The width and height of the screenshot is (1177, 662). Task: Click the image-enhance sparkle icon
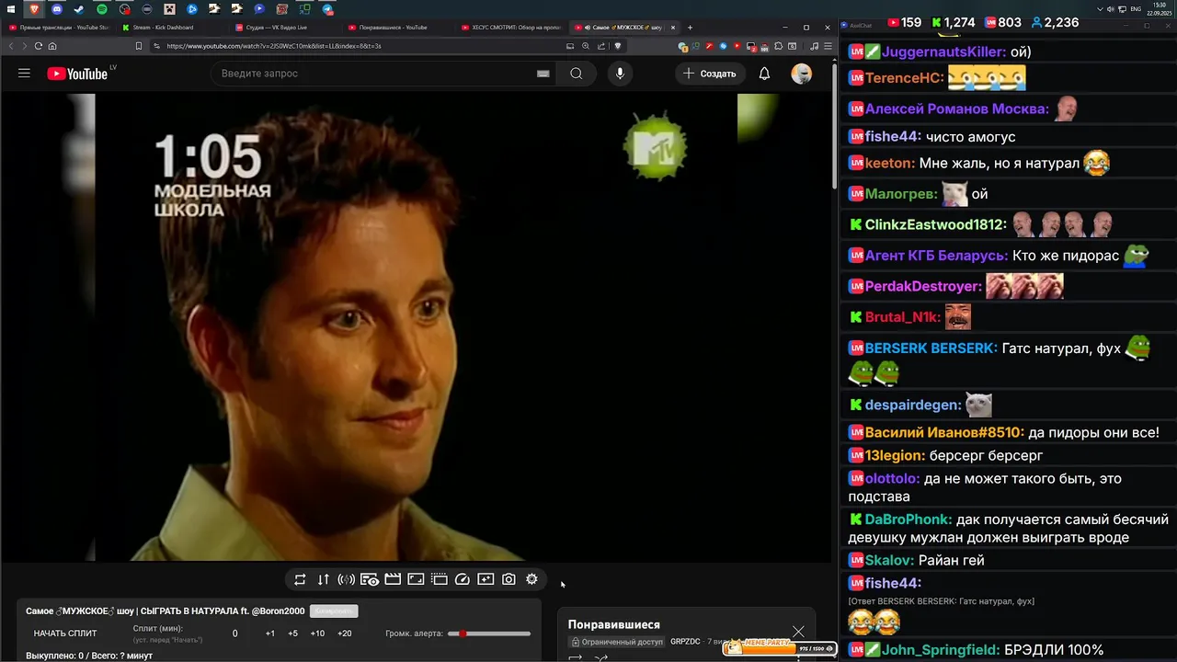[x=486, y=579]
